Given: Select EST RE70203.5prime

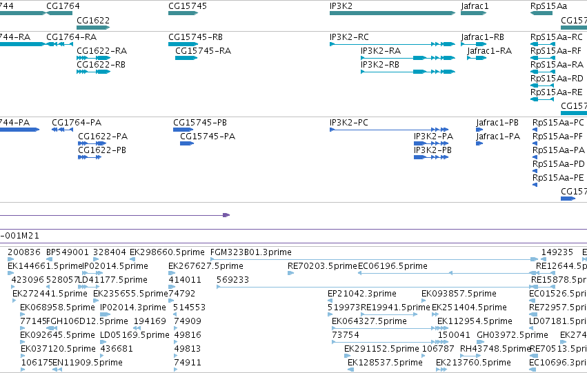Looking at the screenshot, I should 290,273.
